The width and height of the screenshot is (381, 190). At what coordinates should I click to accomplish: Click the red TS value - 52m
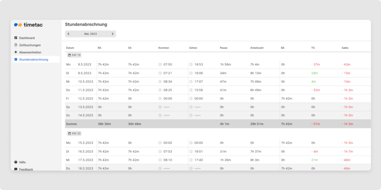[316, 90]
